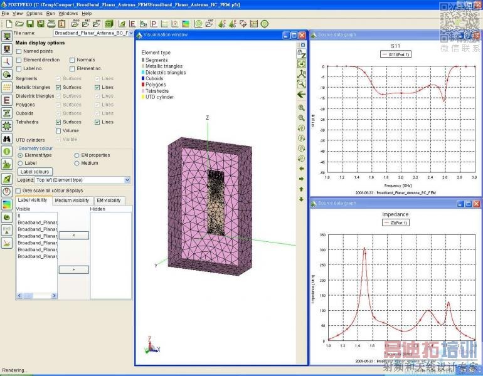This screenshot has height=376, width=483.
Task: Click the red E toolbar icon
Action: click(x=132, y=24)
